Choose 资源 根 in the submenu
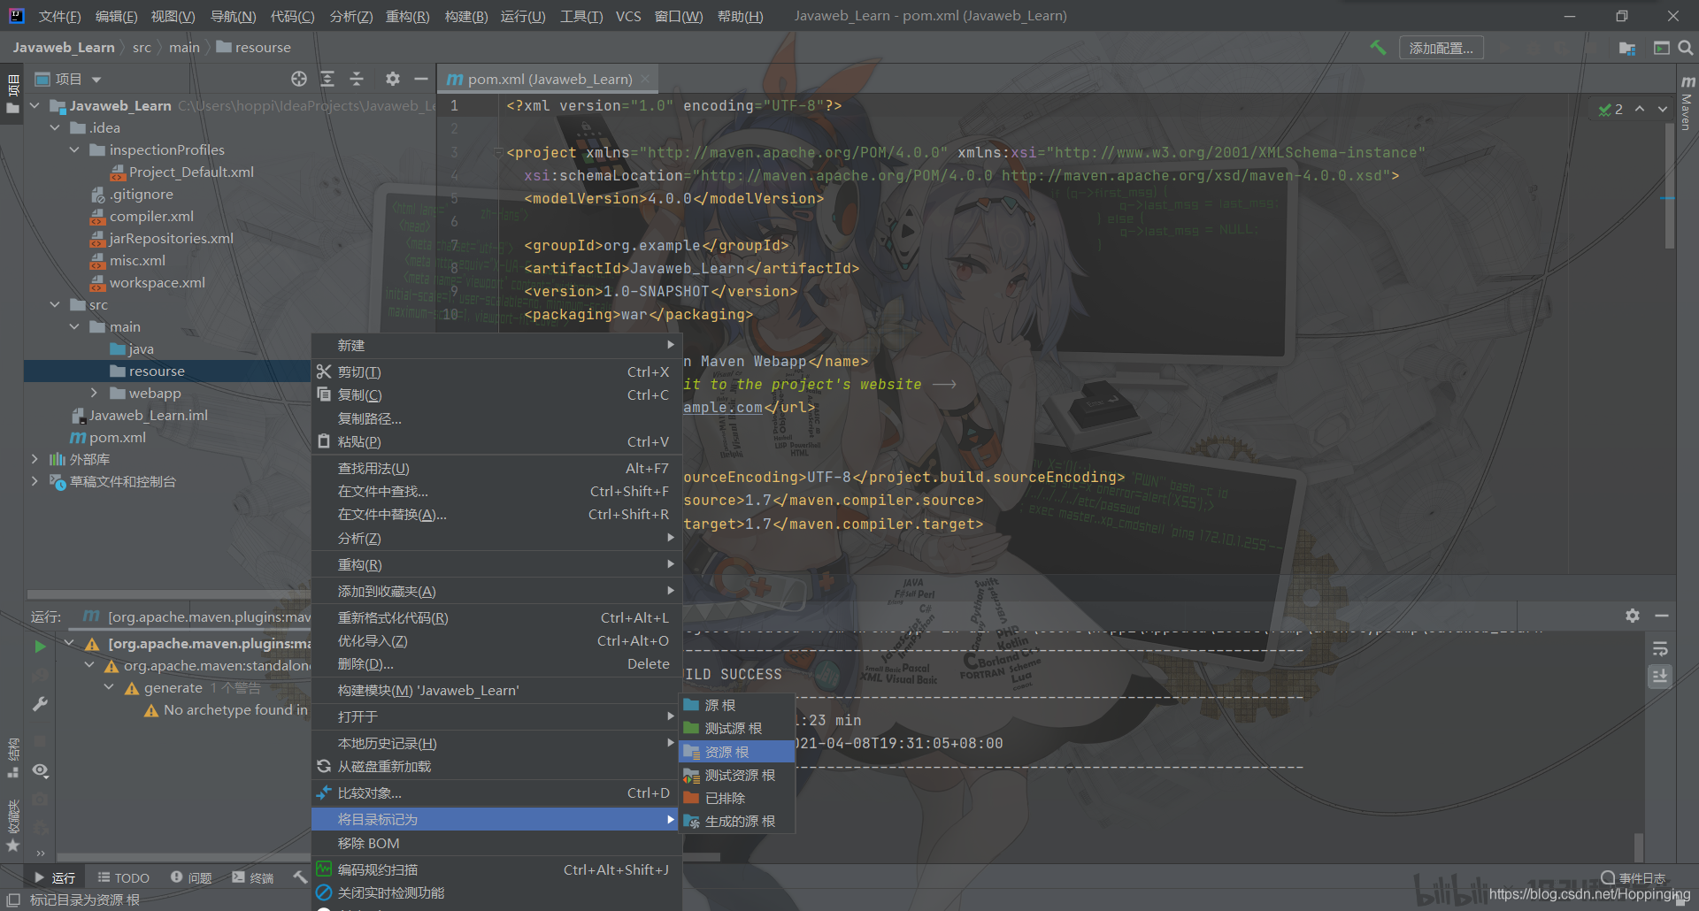 point(736,752)
